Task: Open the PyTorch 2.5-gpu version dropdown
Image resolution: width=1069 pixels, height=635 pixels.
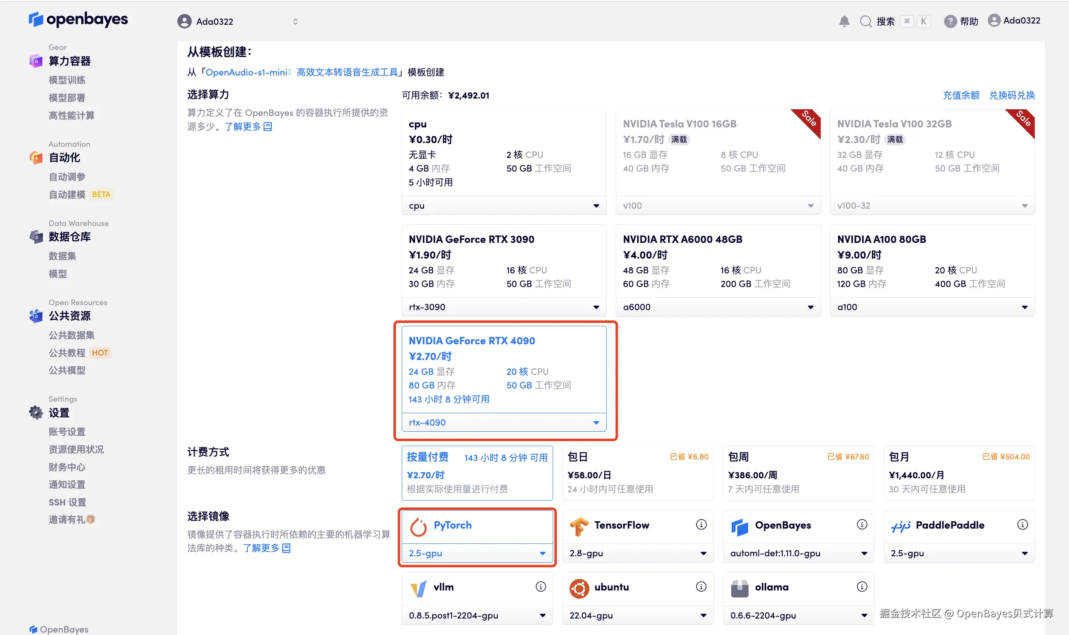Action: [477, 553]
